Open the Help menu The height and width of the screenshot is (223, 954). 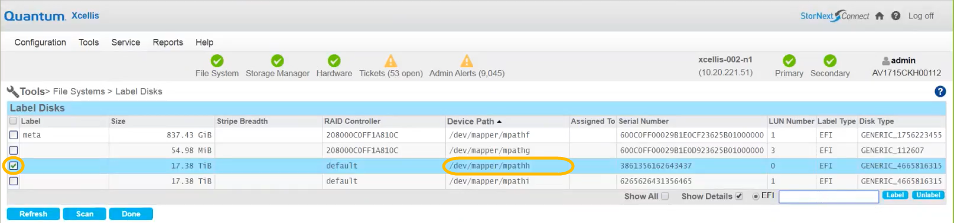(x=204, y=42)
